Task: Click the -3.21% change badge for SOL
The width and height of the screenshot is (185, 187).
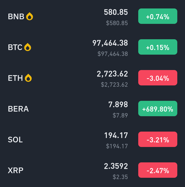Action: (x=158, y=139)
